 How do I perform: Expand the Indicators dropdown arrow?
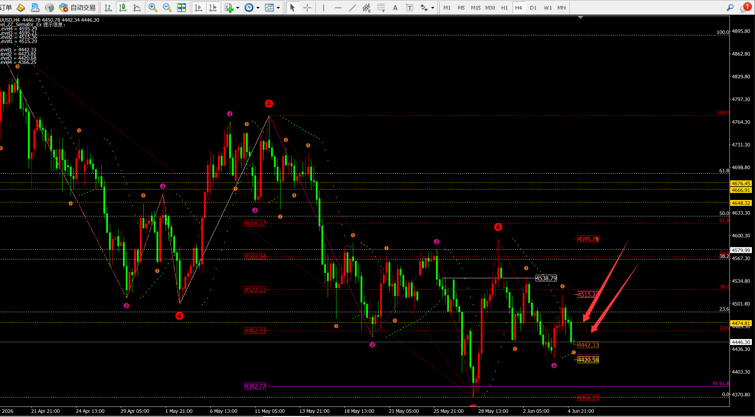238,8
